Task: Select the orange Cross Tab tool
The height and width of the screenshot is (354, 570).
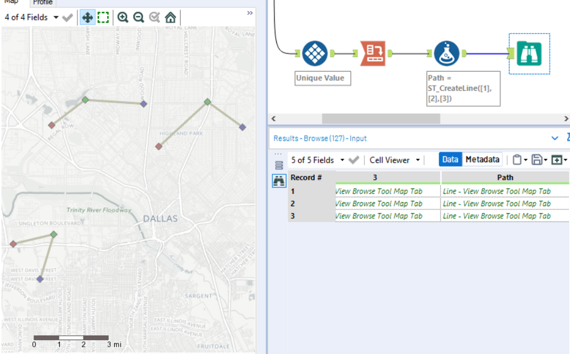Action: pyautogui.click(x=373, y=54)
